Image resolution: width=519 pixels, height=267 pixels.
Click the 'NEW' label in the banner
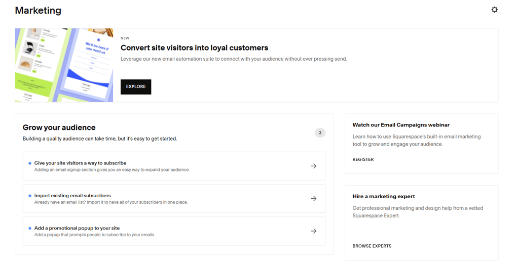125,38
